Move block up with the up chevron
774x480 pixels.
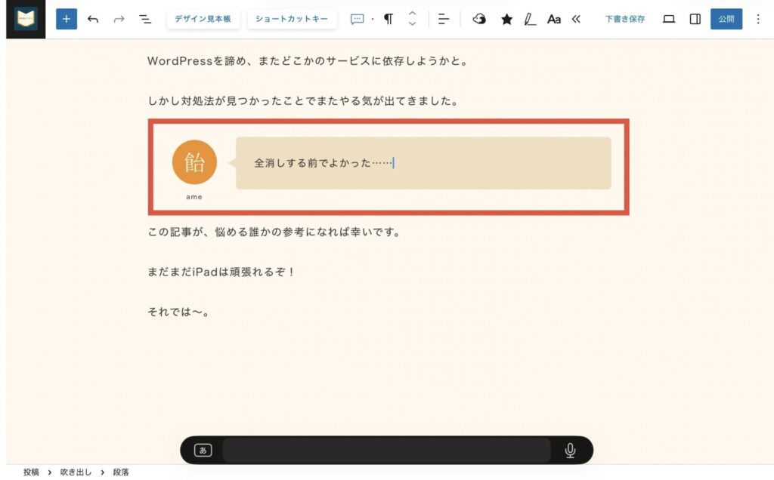(x=412, y=14)
